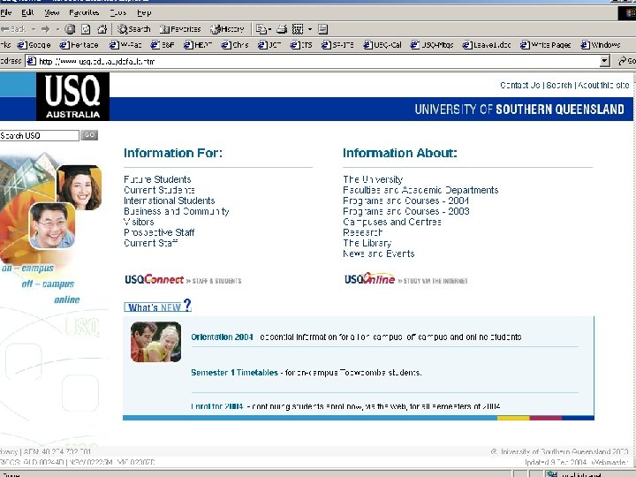Open the Search toolbar button
Viewport: 636px width, 477px height.
coord(134,29)
